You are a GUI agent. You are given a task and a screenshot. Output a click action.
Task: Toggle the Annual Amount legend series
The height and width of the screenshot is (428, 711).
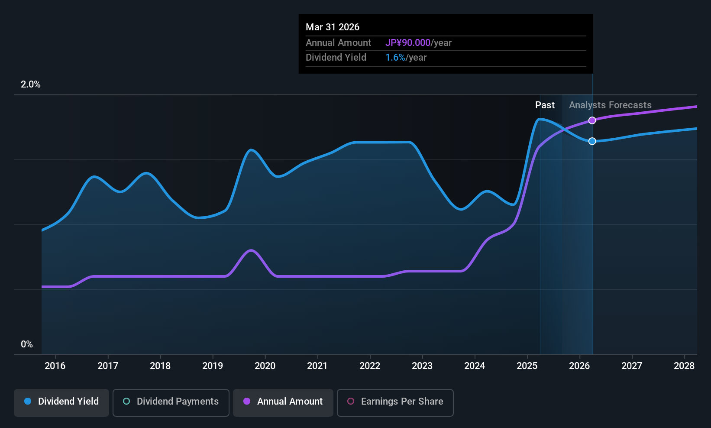(x=283, y=403)
